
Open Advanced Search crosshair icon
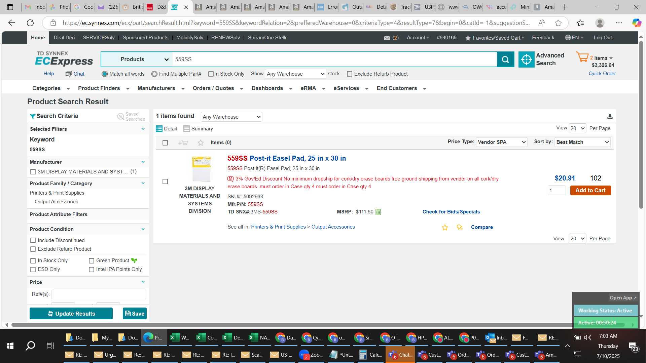(x=526, y=59)
